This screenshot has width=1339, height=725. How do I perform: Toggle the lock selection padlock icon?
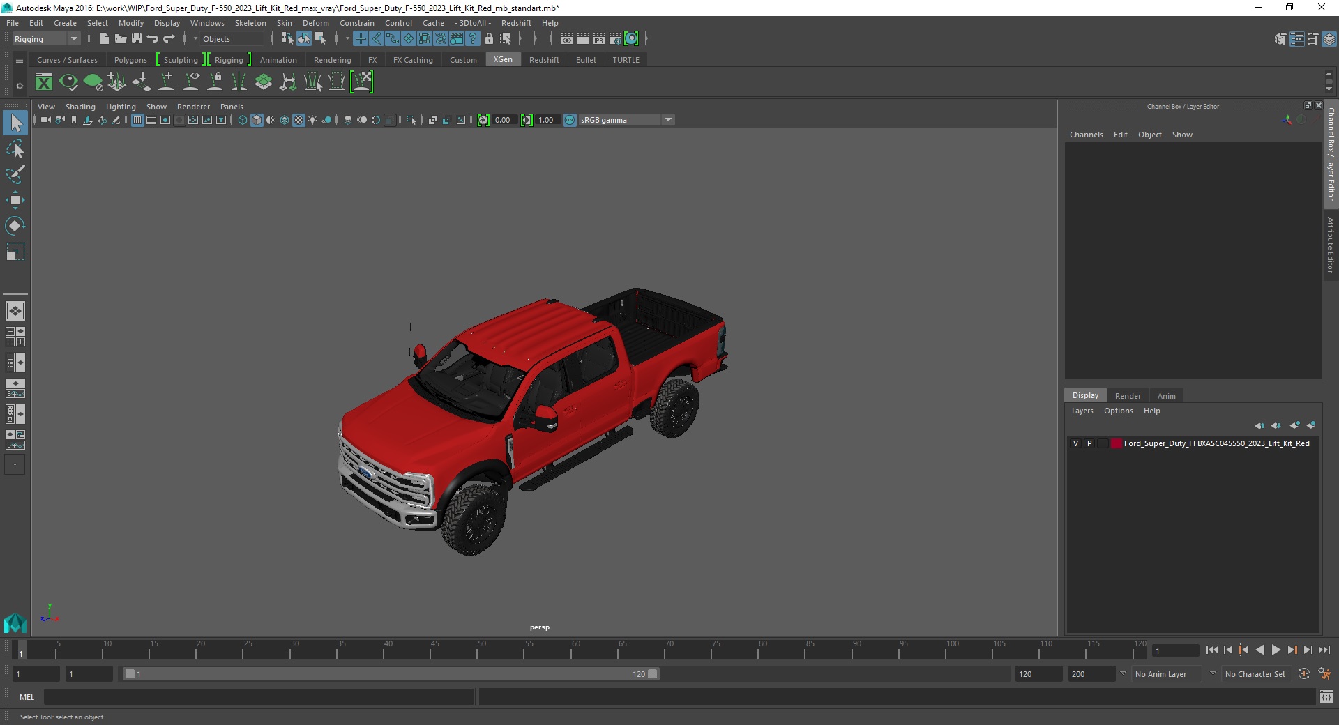(x=489, y=39)
